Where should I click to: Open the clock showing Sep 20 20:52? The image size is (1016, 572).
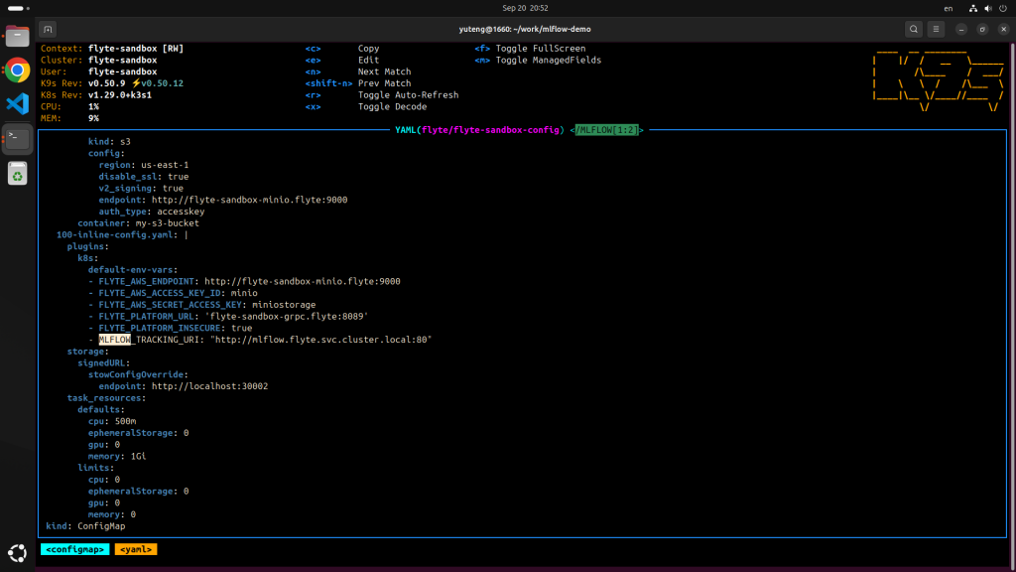point(525,8)
